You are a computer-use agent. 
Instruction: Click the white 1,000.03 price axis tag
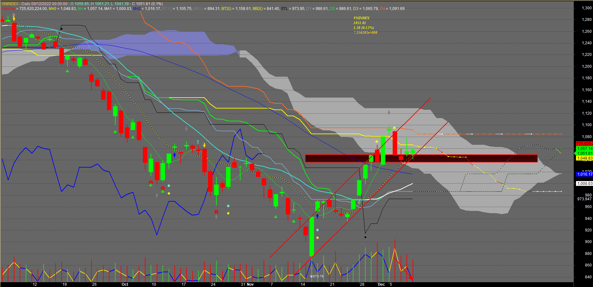coord(585,184)
